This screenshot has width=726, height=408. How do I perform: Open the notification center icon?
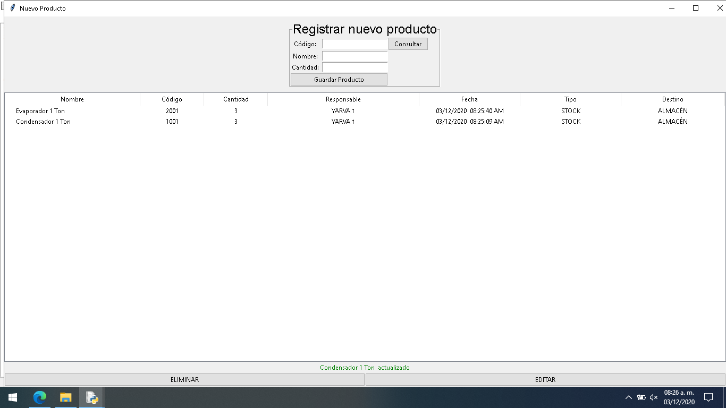(708, 397)
